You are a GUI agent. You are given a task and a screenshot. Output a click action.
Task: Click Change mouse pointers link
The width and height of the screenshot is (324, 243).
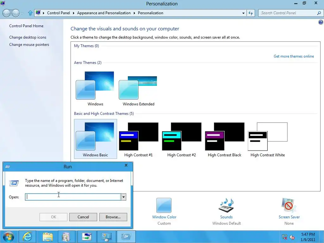[29, 44]
